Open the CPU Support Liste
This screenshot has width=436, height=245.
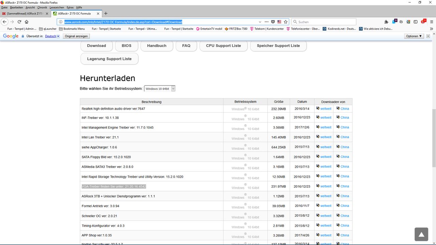[x=223, y=46]
